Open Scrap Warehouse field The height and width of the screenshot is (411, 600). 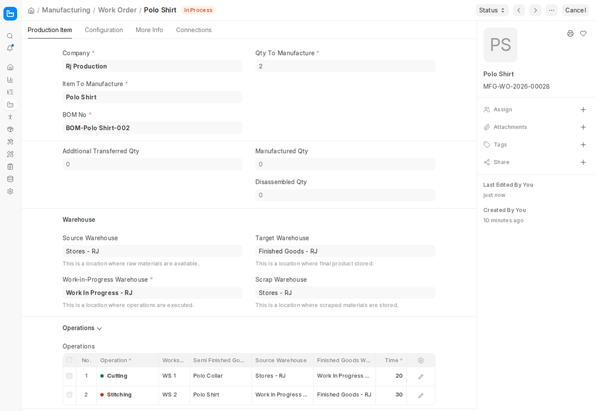pyautogui.click(x=345, y=293)
